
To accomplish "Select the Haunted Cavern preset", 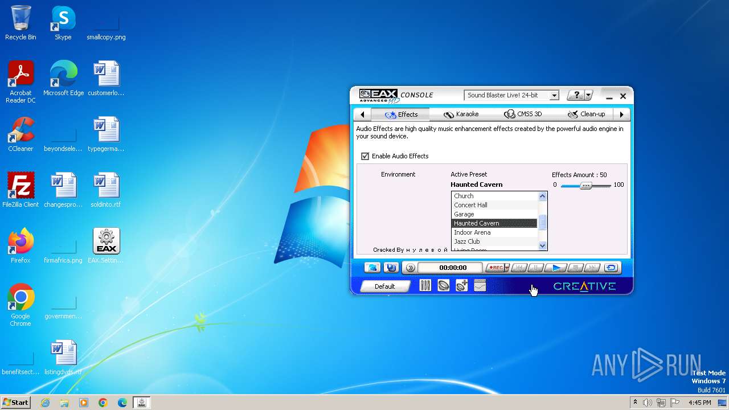I will tap(494, 223).
